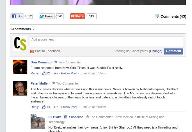Follow Post on Don Demarco's comment
This screenshot has width=192, height=132.
pos(69,74)
